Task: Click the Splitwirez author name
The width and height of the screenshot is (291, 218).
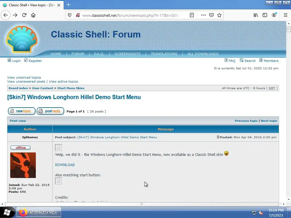Action: pyautogui.click(x=30, y=137)
